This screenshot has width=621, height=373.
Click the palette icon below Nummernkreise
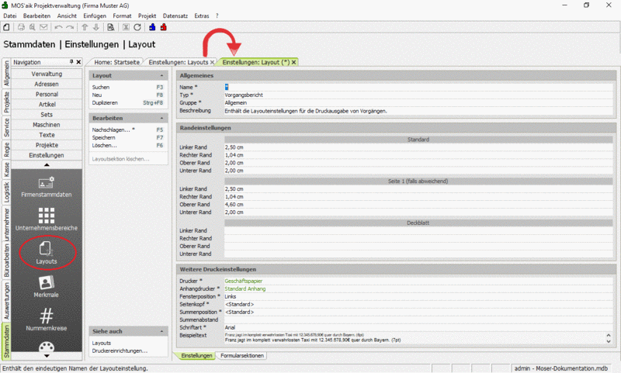click(x=47, y=347)
